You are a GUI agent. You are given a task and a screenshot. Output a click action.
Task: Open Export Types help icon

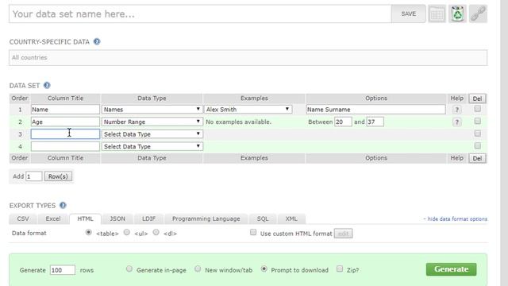pyautogui.click(x=63, y=205)
